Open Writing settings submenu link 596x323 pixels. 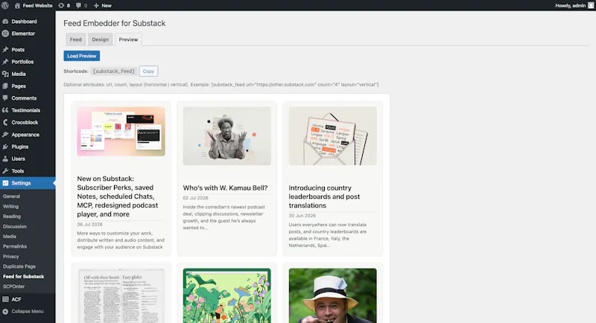pyautogui.click(x=10, y=206)
